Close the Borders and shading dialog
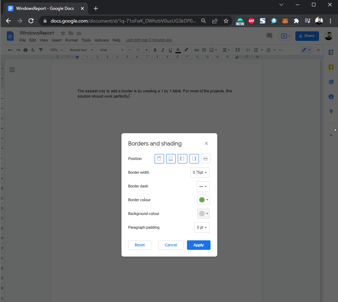Screen dimensions: 338x302 [x=206, y=143]
